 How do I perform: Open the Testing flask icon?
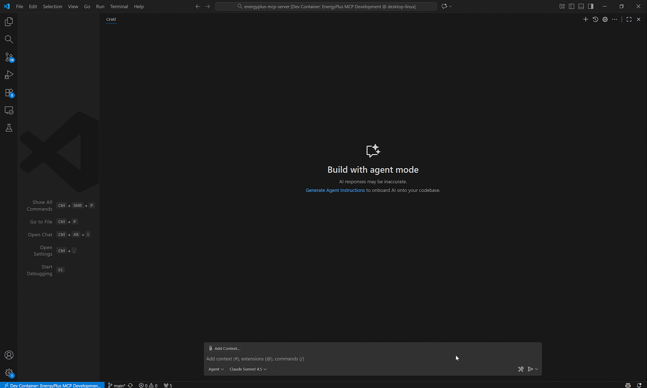click(9, 128)
